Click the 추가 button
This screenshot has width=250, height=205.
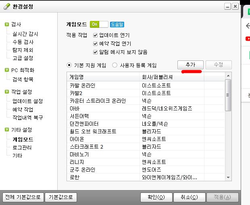point(190,65)
